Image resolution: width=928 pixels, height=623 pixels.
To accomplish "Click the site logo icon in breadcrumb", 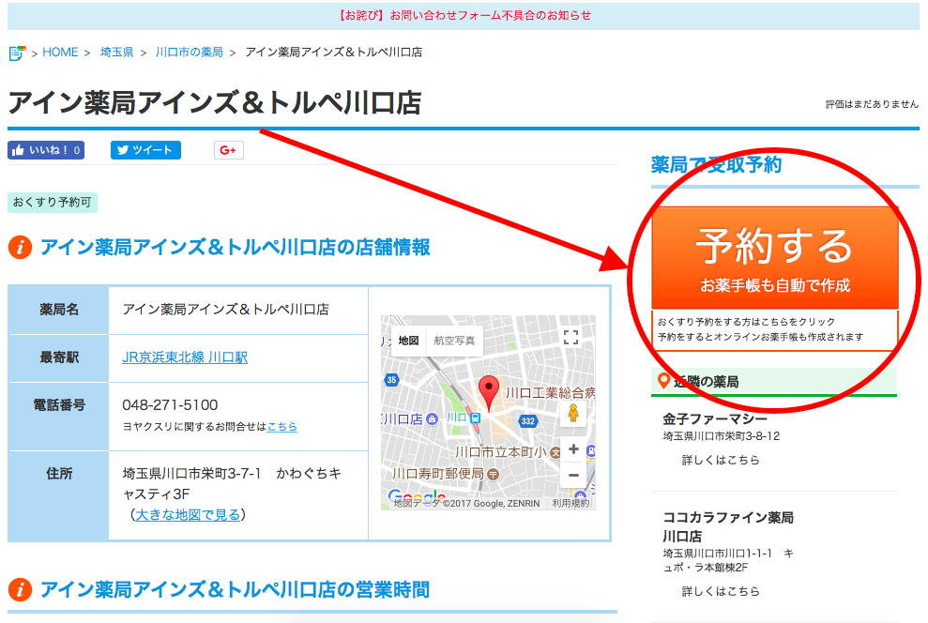I will (x=17, y=53).
